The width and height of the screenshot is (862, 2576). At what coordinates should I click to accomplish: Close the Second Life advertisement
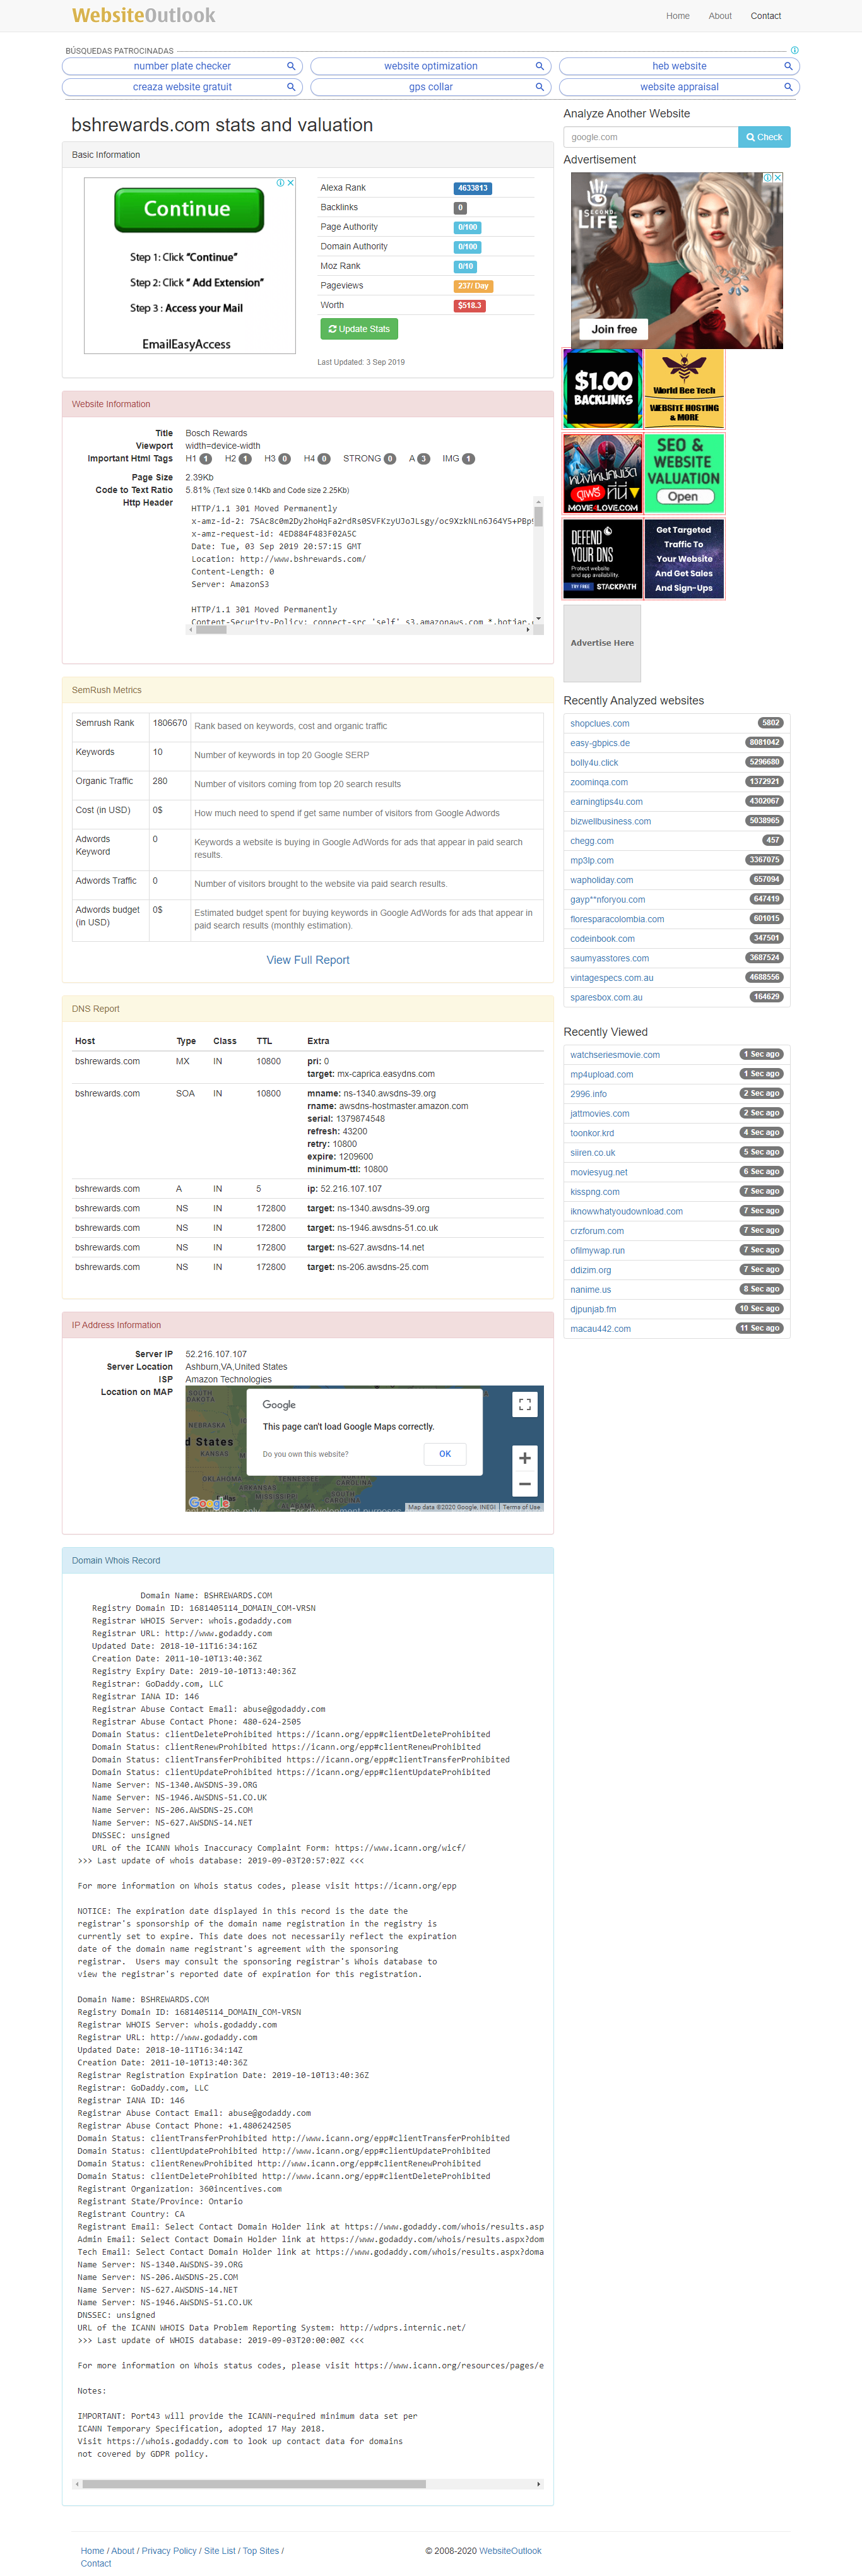[x=778, y=177]
